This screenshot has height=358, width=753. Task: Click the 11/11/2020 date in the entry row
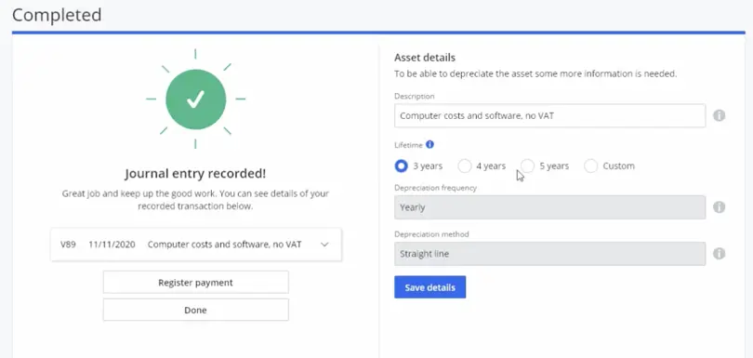click(x=112, y=245)
